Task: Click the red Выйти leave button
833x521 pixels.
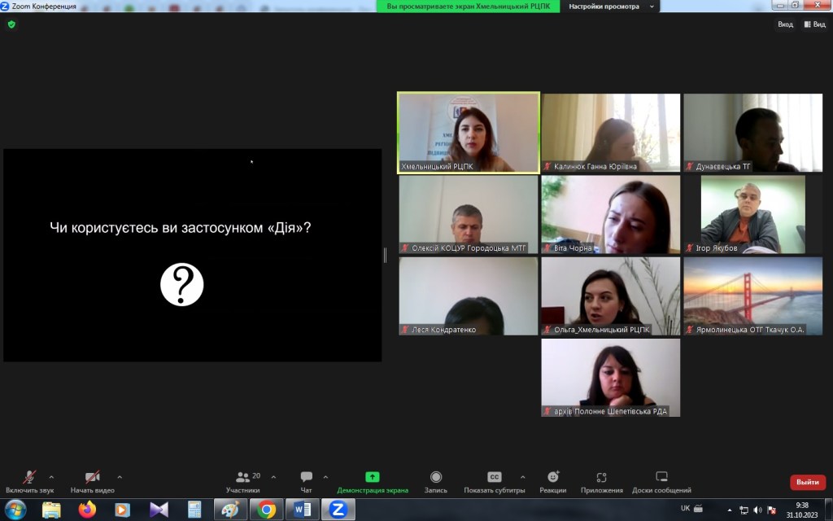Action: pos(807,482)
